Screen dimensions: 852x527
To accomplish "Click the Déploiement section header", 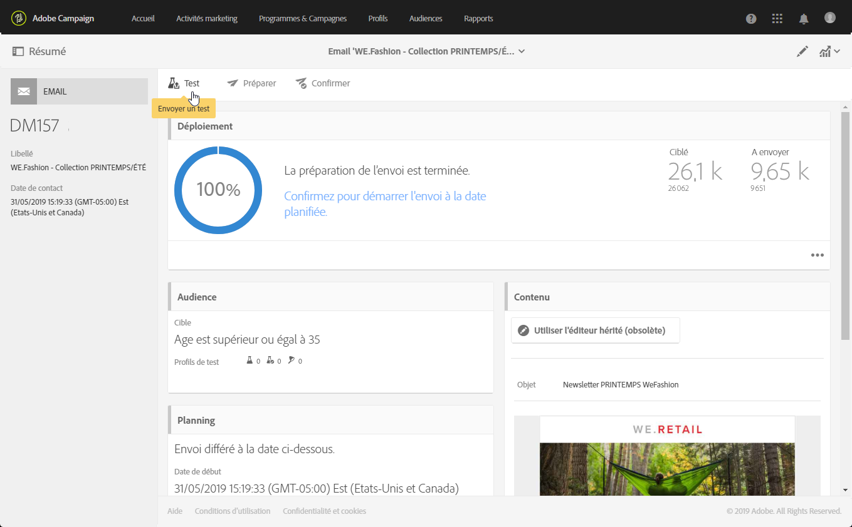I will click(205, 126).
